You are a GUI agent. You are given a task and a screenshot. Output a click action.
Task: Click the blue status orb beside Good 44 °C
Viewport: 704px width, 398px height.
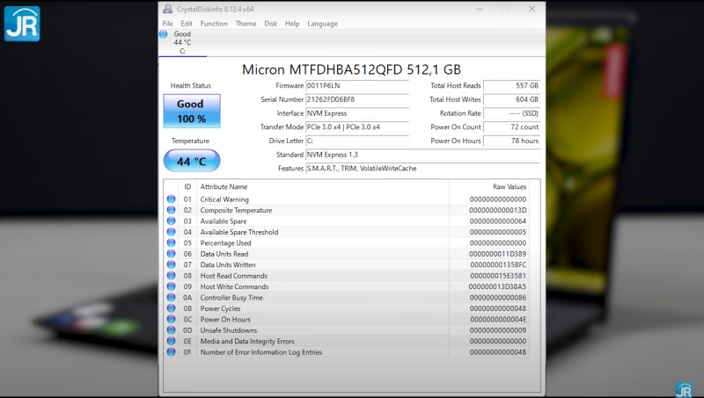[x=164, y=34]
